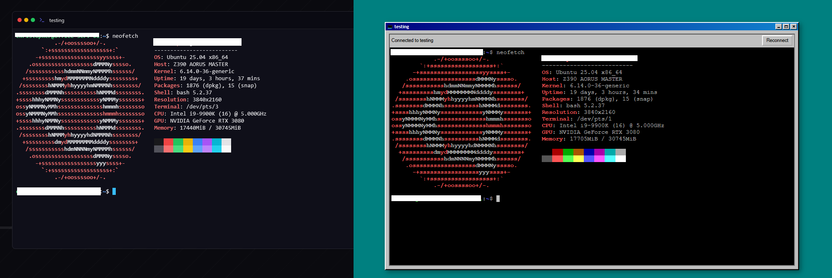The width and height of the screenshot is (832, 278).
Task: Click the Ubuntu ASCII logo in right window
Action: click(x=461, y=122)
